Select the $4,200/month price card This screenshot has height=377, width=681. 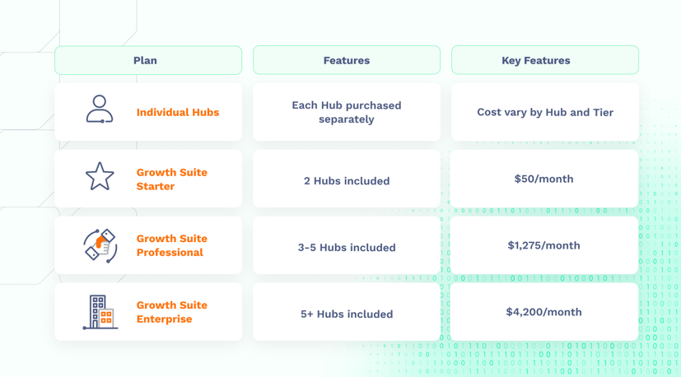point(544,312)
